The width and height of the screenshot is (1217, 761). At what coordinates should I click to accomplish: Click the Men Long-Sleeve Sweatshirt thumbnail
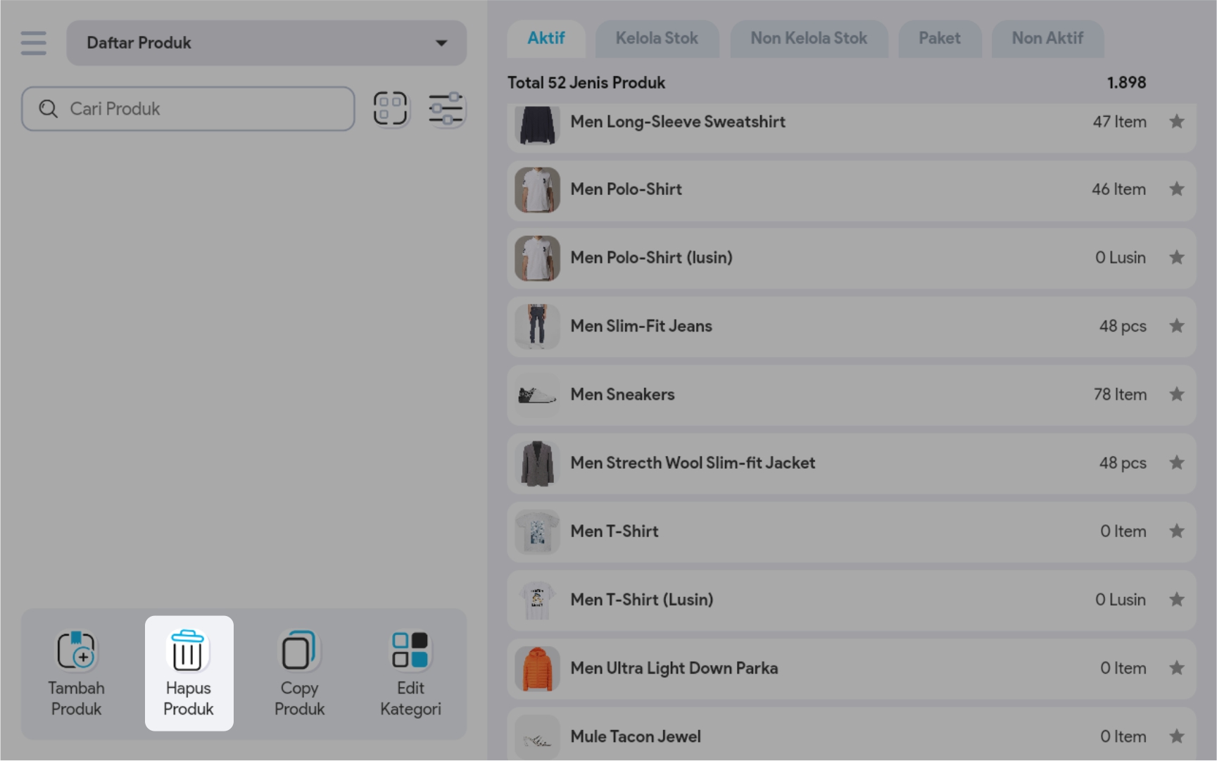tap(537, 125)
